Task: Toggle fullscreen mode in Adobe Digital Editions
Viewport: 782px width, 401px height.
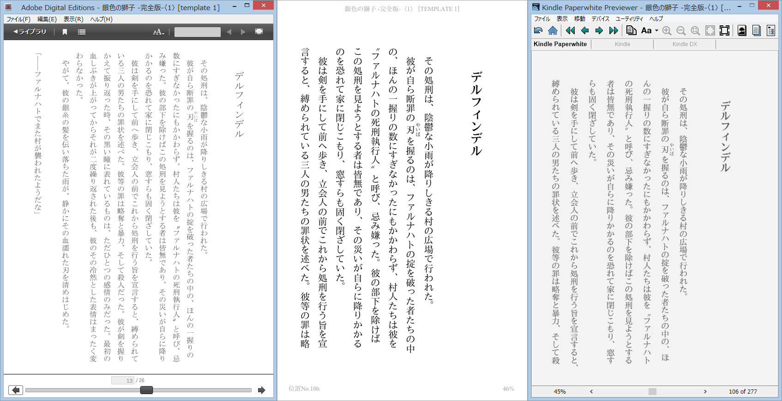Action: 259,31
